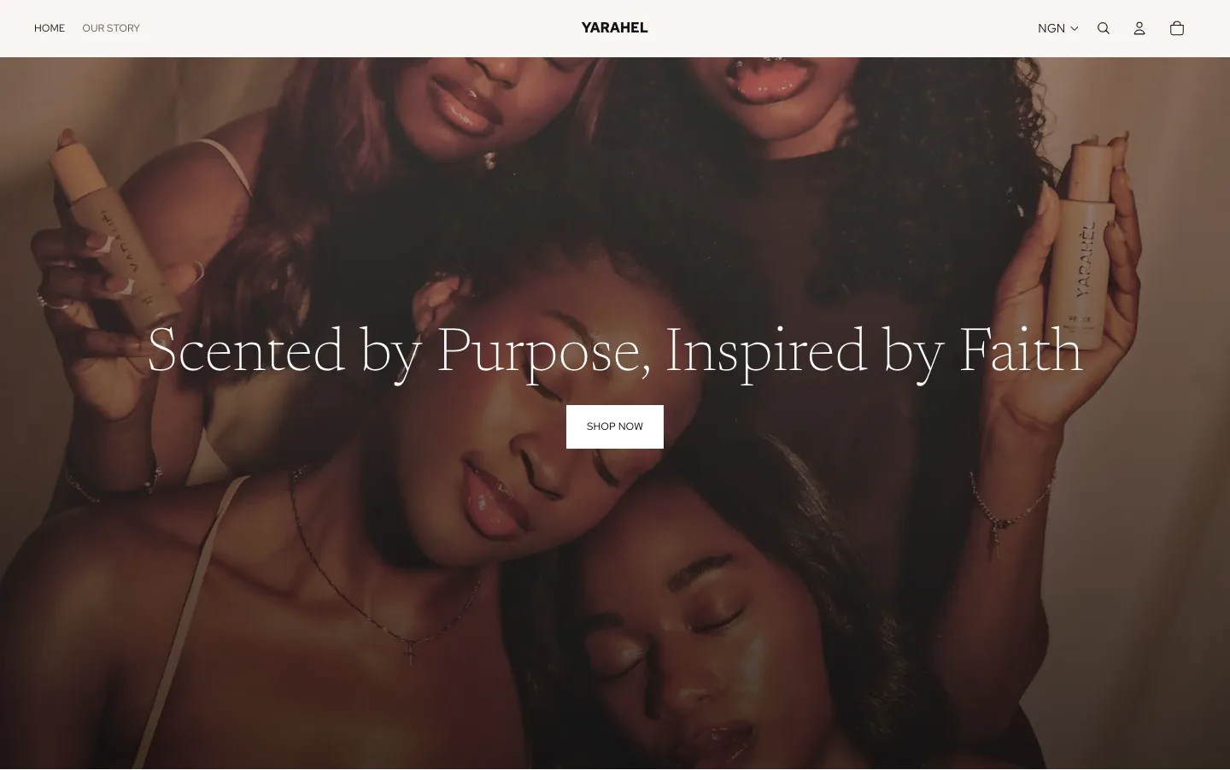Click the chevron arrow beside NGN
The height and width of the screenshot is (770, 1230).
click(x=1075, y=28)
